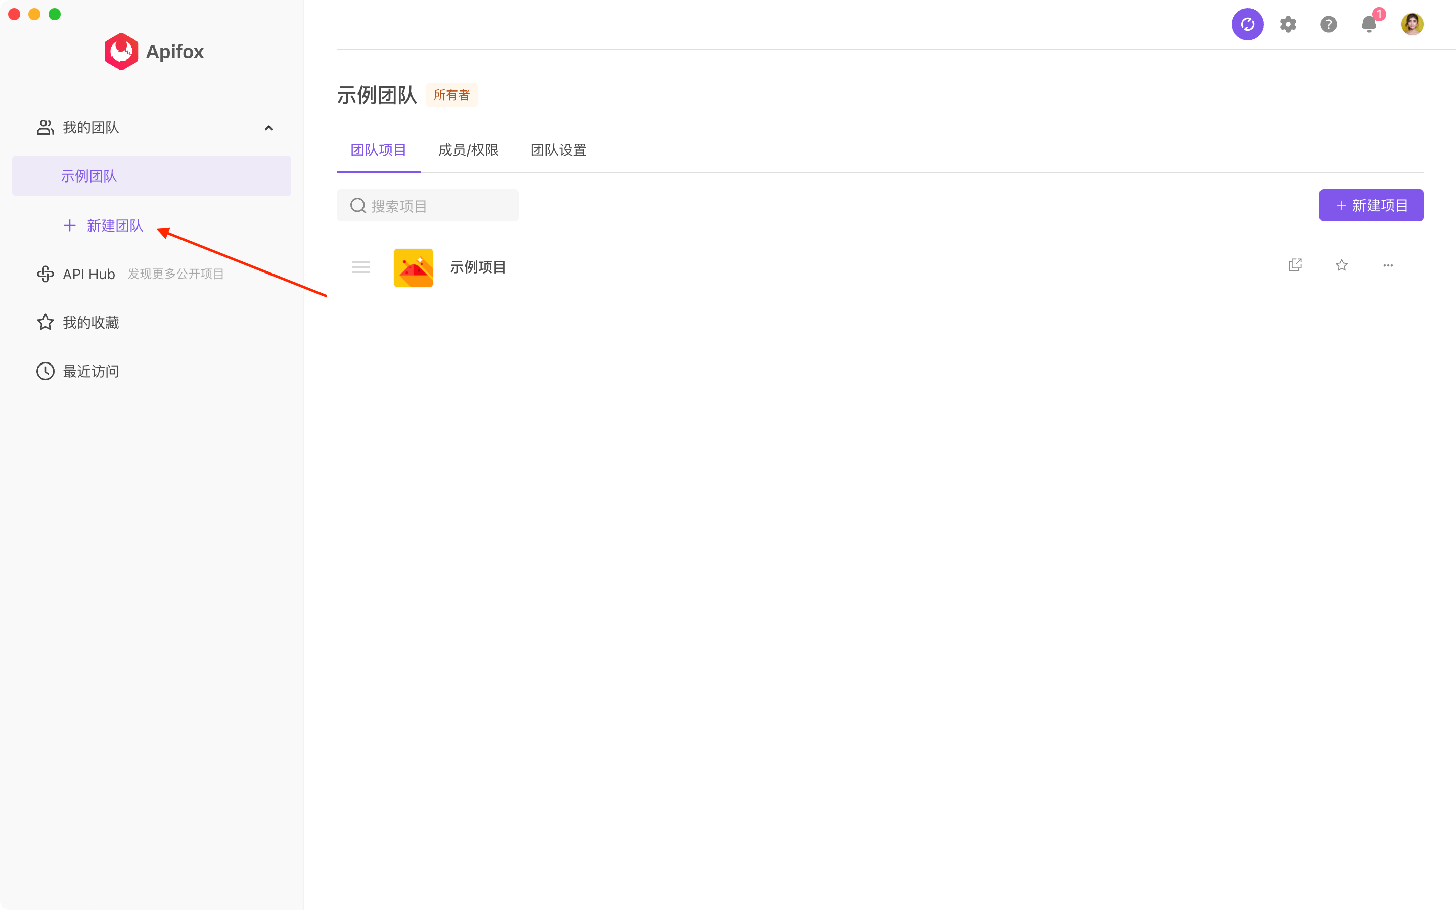Open the help question mark icon
Viewport: 1456px width, 910px height.
(1328, 24)
